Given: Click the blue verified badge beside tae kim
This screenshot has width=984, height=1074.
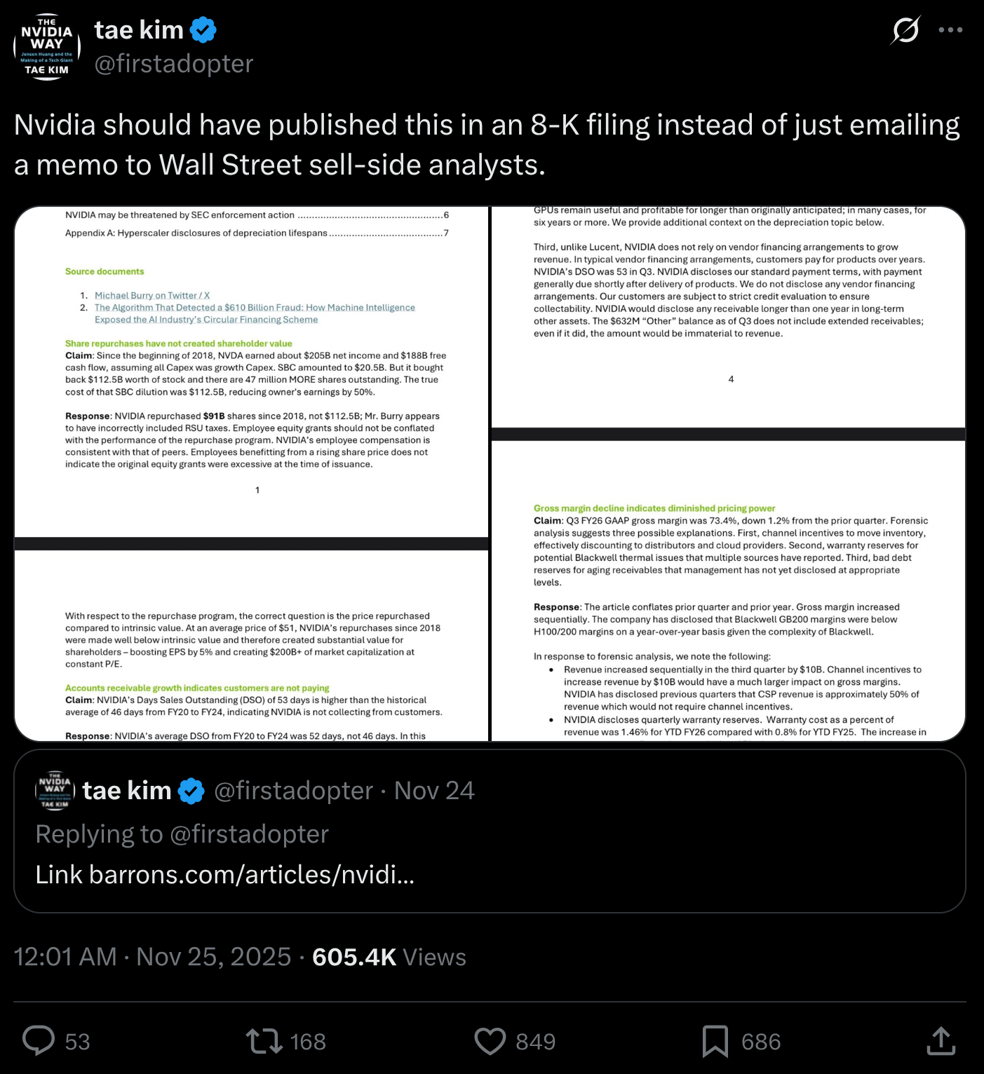Looking at the screenshot, I should click(x=203, y=30).
